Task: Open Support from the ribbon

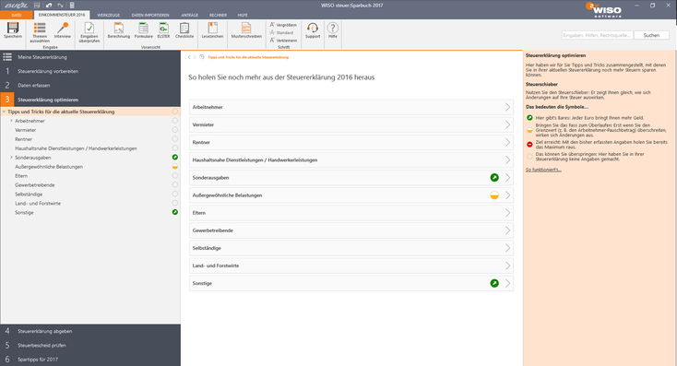Action: (313, 30)
